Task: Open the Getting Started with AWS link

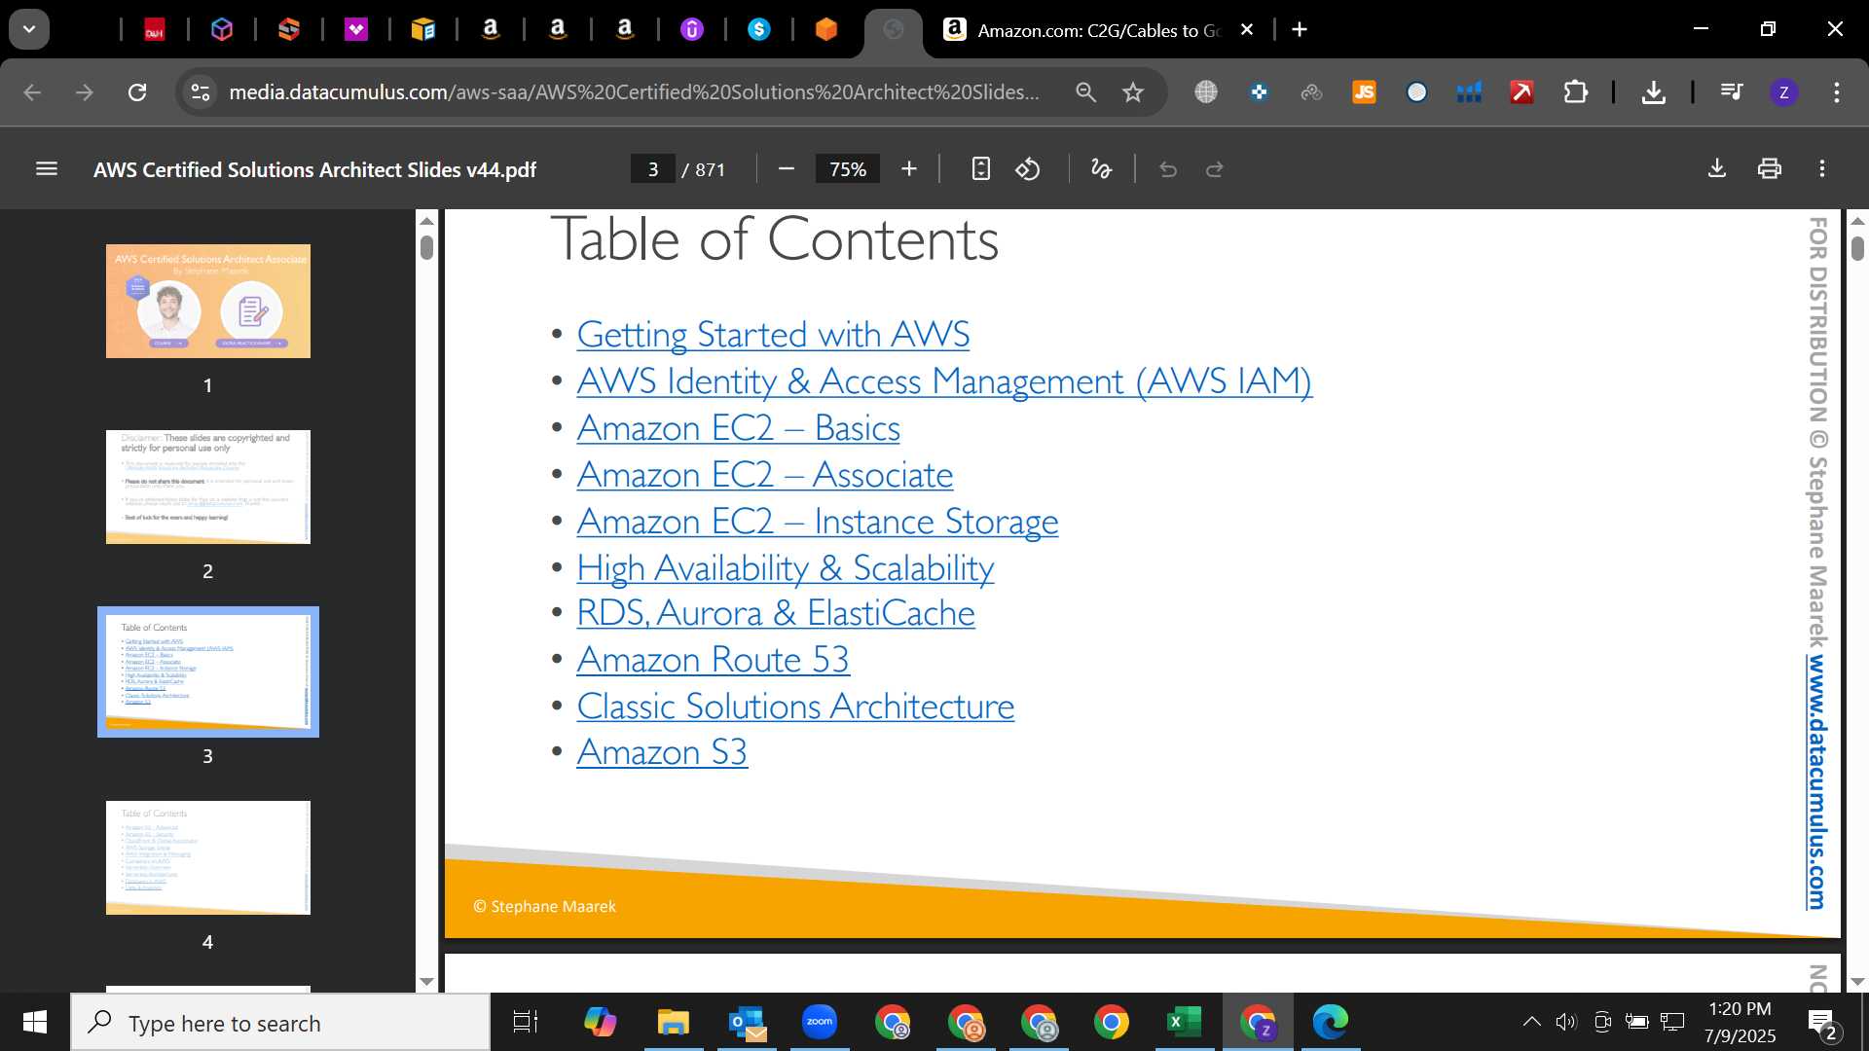Action: click(x=773, y=335)
